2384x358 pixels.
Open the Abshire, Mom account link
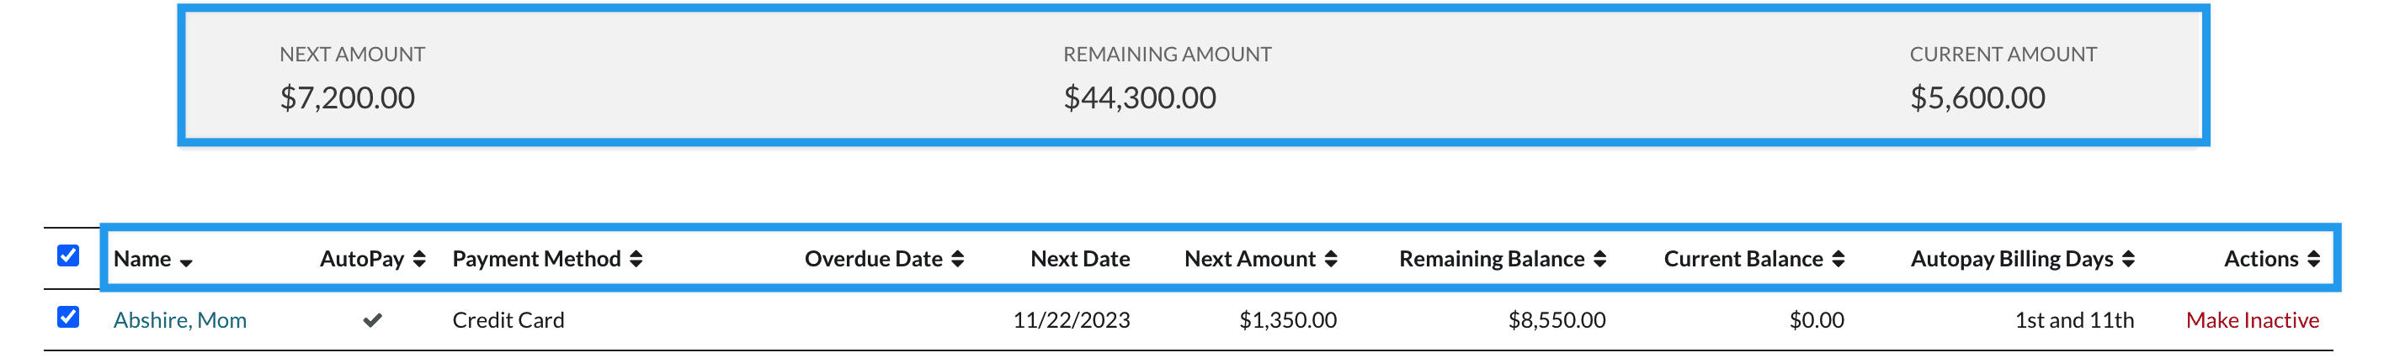[179, 320]
